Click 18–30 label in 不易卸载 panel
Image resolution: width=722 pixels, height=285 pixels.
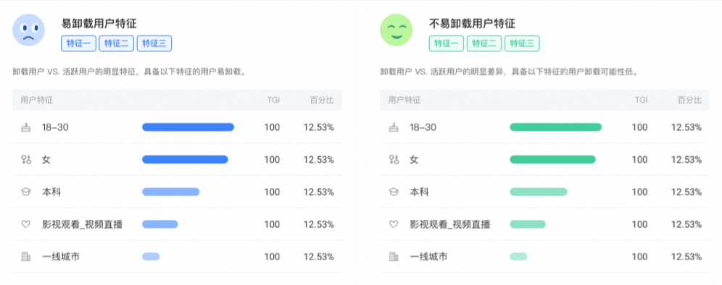click(x=423, y=127)
